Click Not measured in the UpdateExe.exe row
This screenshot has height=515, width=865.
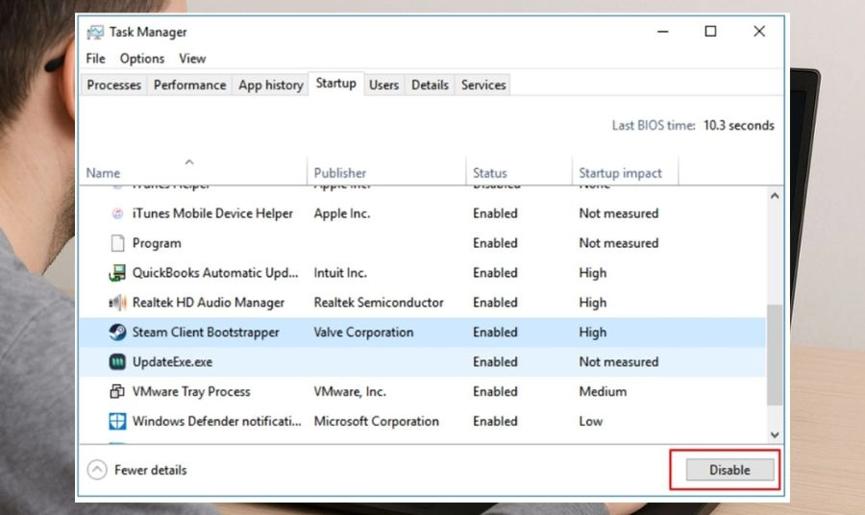click(x=619, y=361)
